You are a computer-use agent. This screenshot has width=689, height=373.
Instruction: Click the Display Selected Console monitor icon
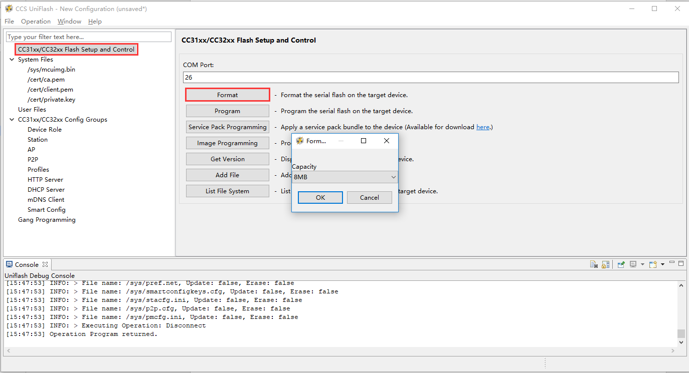pyautogui.click(x=633, y=264)
